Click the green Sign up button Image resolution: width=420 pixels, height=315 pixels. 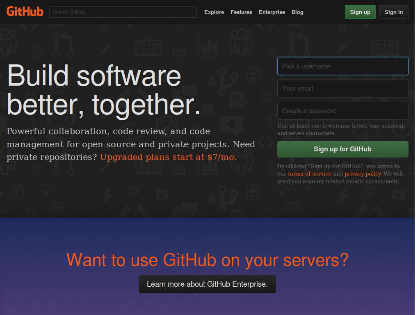point(360,12)
